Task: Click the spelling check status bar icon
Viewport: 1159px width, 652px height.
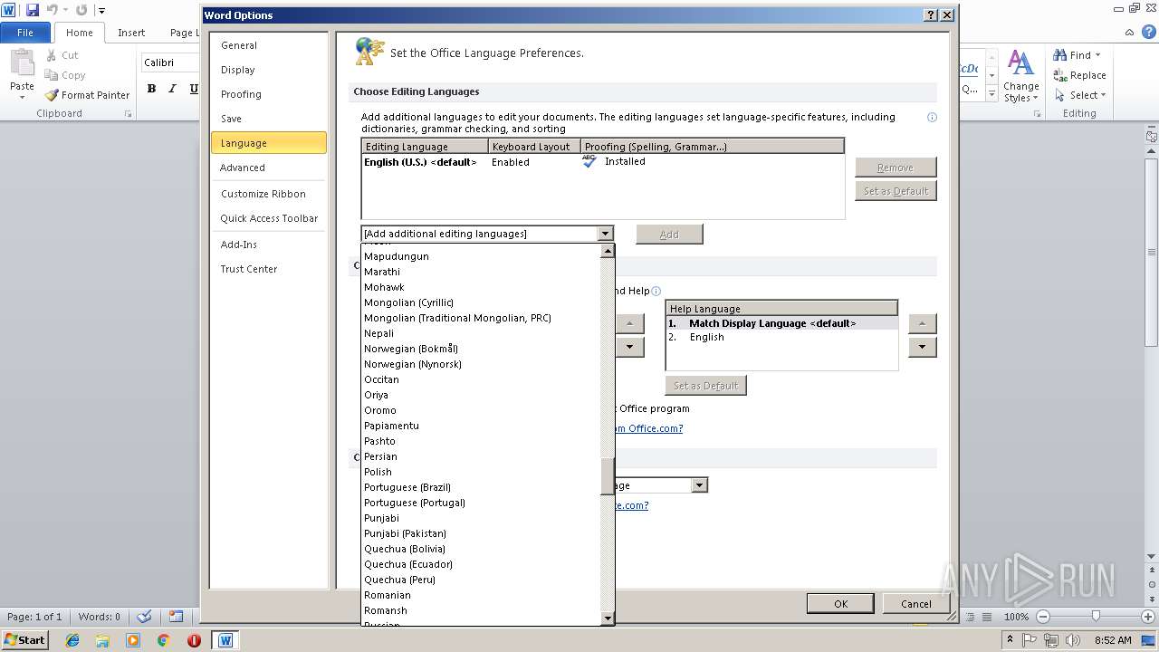Action: [144, 617]
